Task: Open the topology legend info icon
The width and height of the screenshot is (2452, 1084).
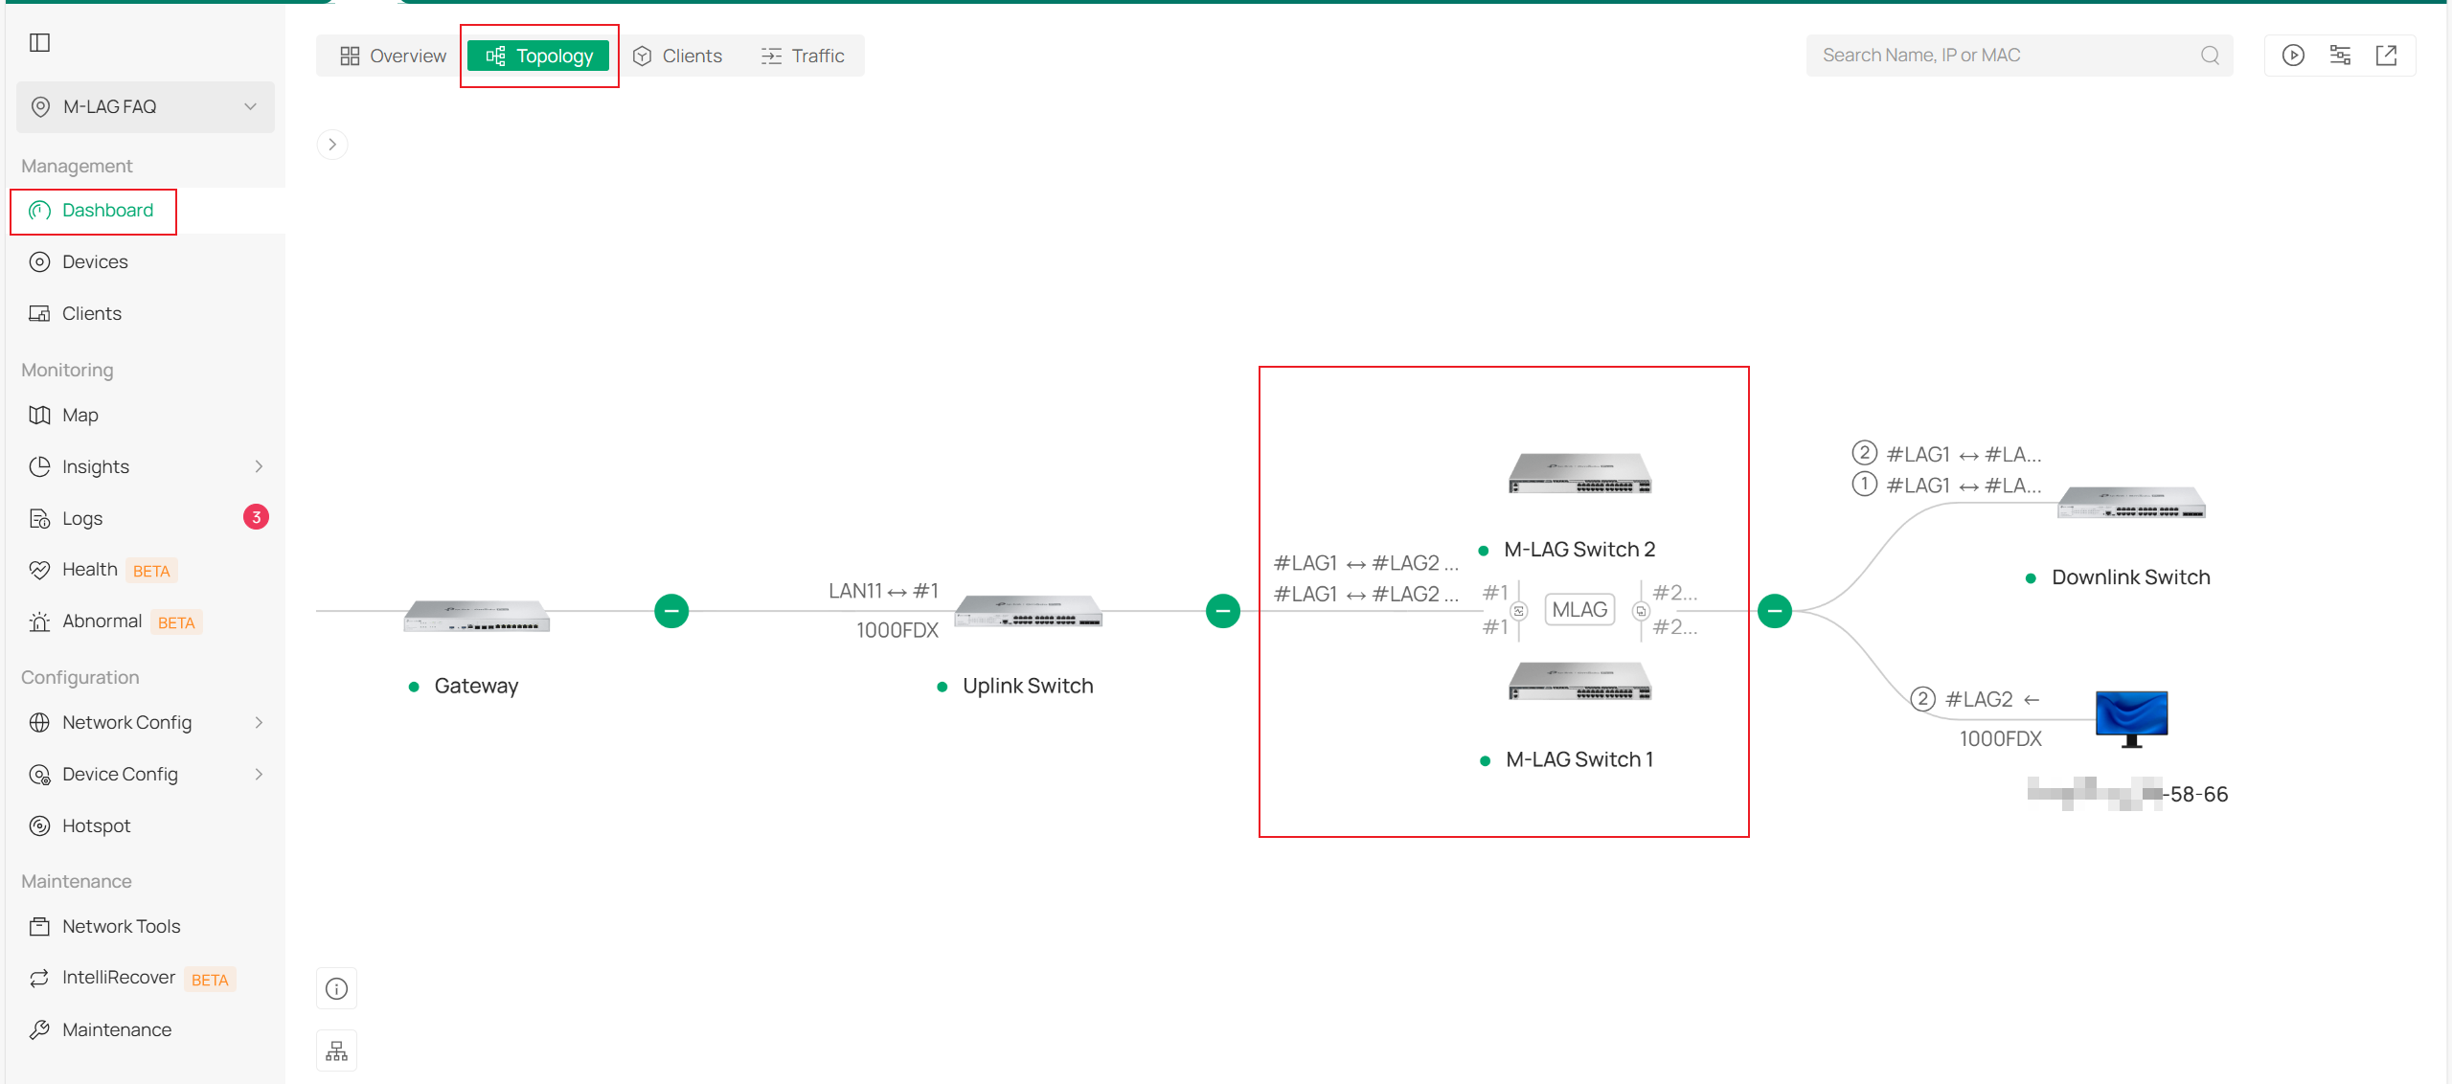Action: 335,987
